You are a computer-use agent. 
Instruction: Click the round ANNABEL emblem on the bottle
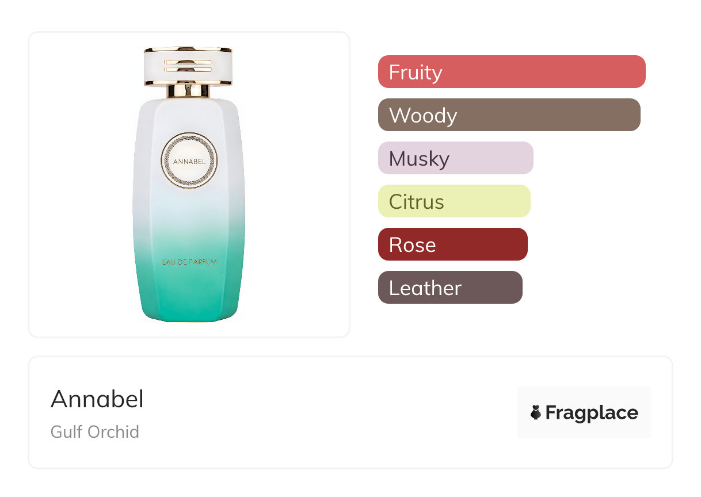(189, 161)
